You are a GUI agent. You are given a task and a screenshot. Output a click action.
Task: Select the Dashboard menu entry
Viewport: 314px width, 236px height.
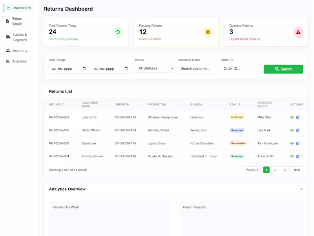pos(20,7)
